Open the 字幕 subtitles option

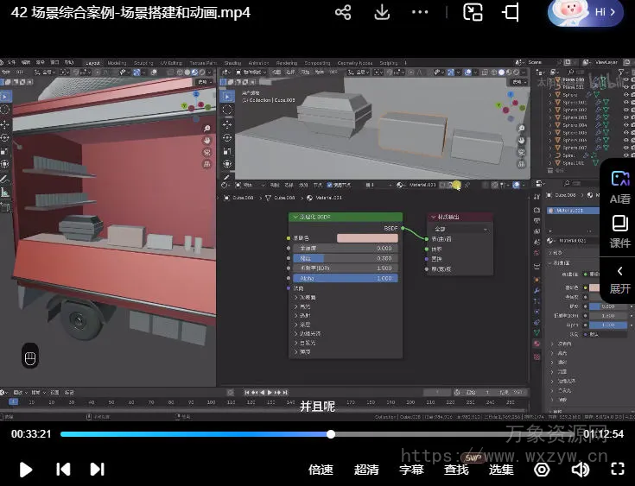(x=411, y=470)
